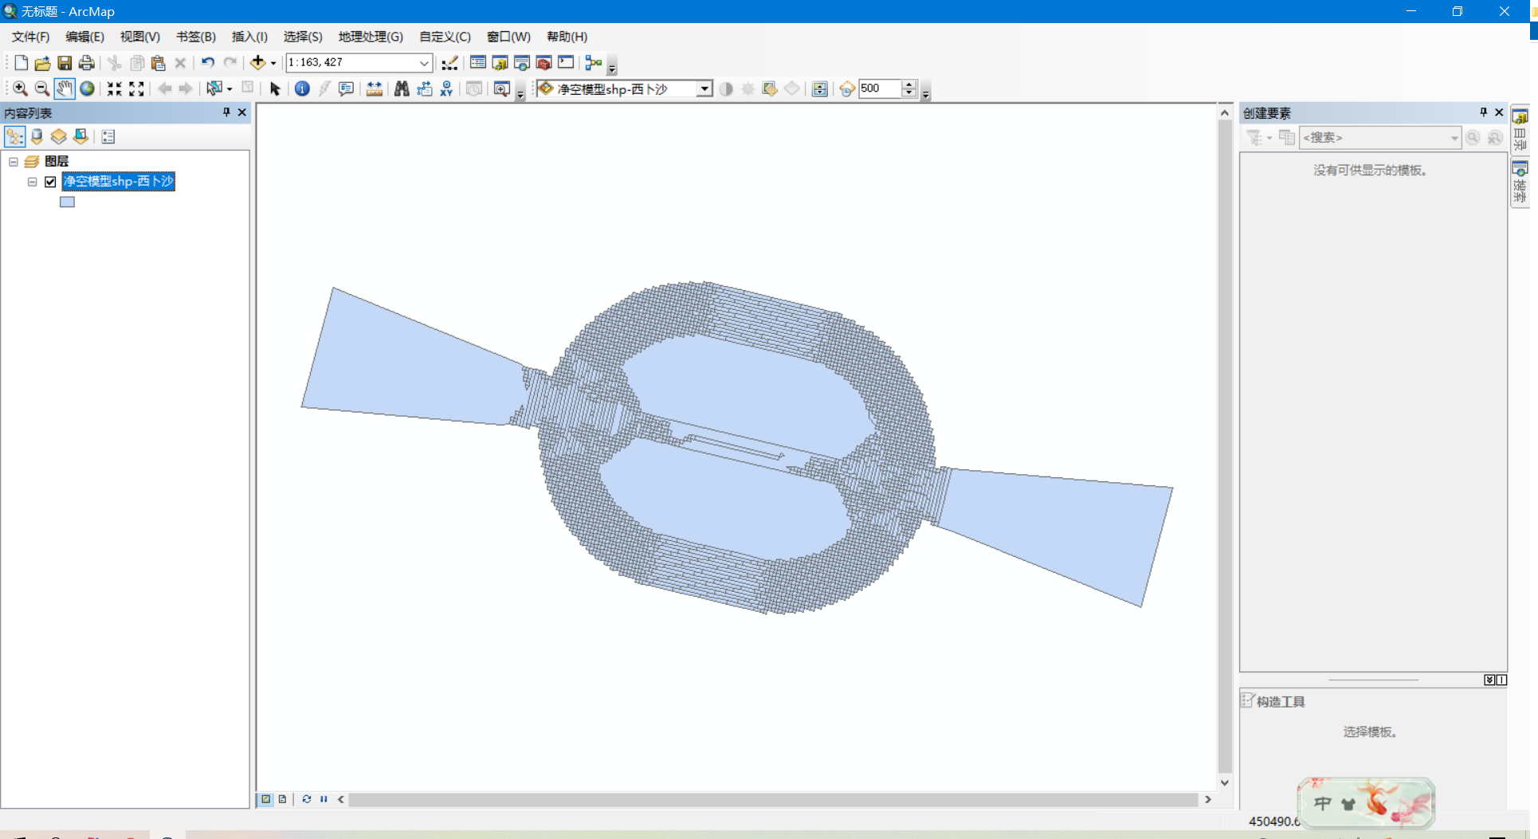Viewport: 1538px width, 839px height.
Task: Open the 地理处理(G) menu
Action: coord(369,37)
